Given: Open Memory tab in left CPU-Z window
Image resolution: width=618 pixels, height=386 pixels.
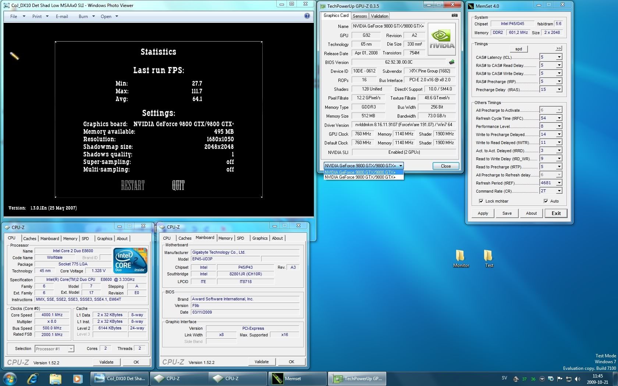Looking at the screenshot, I should [x=70, y=239].
